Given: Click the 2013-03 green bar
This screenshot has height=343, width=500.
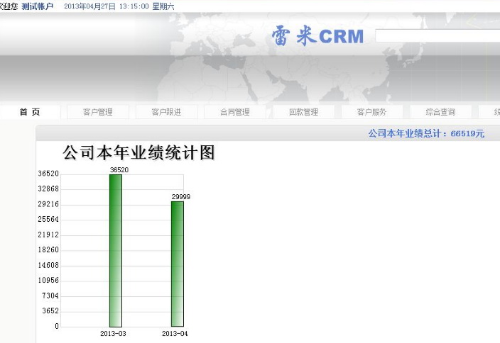Looking at the screenshot, I should [x=116, y=250].
